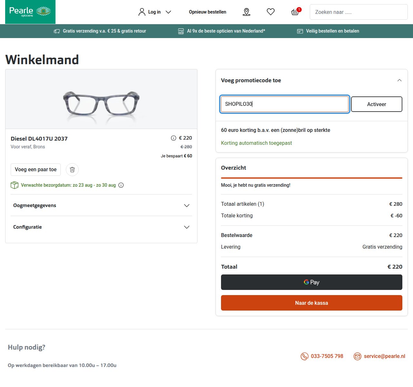Click the Hulp nodig? heading
Viewport: 413px width, 387px height.
[x=26, y=347]
